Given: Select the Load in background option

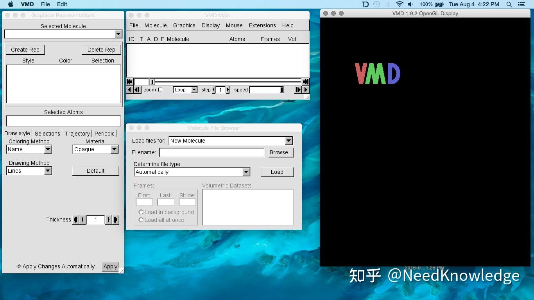Looking at the screenshot, I should tap(141, 212).
